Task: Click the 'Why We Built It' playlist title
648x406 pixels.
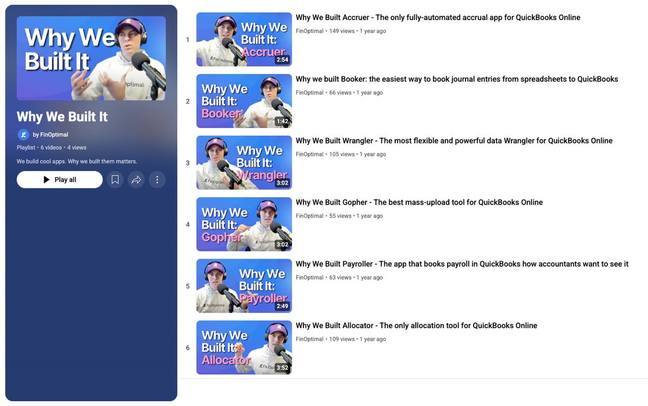Action: [x=62, y=117]
